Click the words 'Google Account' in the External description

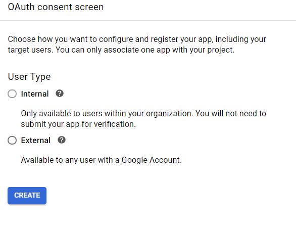tap(152, 160)
